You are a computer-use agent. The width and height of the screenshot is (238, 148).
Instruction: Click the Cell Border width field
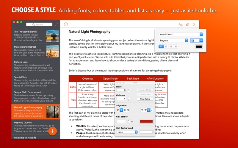point(121,121)
